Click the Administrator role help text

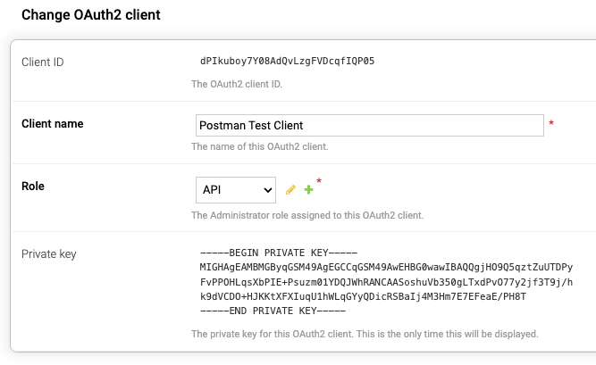click(307, 215)
